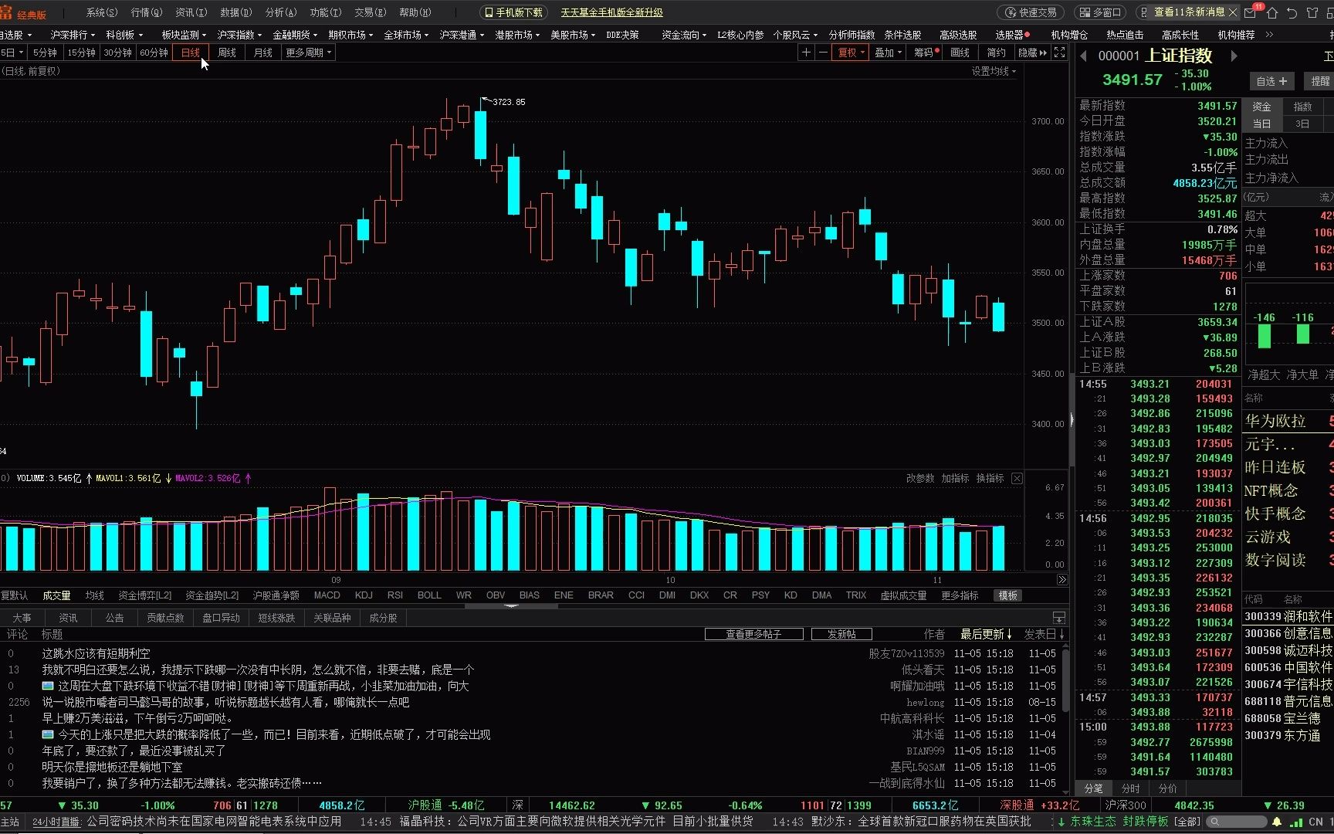
Task: Open toolbar overflow double-chevron
Action: pyautogui.click(x=1269, y=35)
